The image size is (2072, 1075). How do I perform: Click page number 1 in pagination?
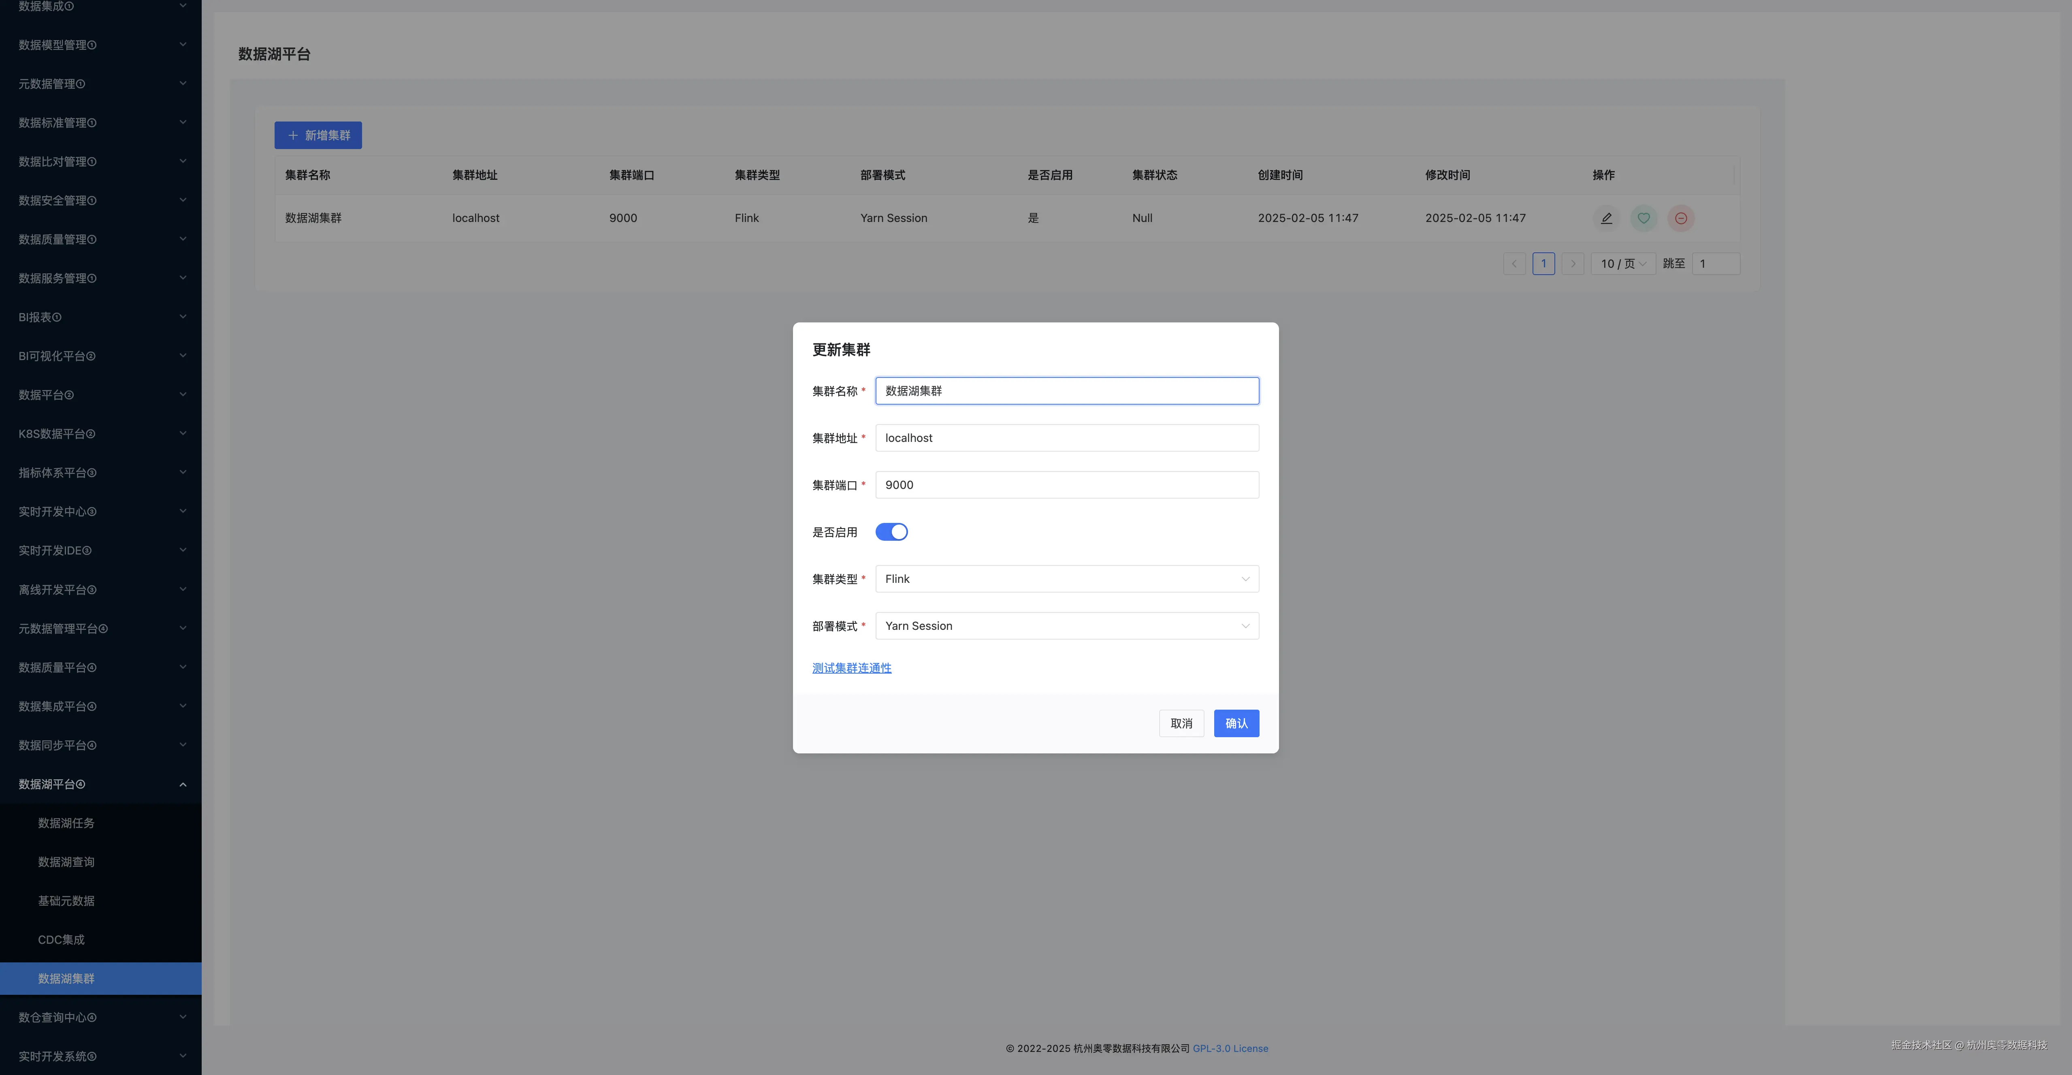click(x=1543, y=264)
